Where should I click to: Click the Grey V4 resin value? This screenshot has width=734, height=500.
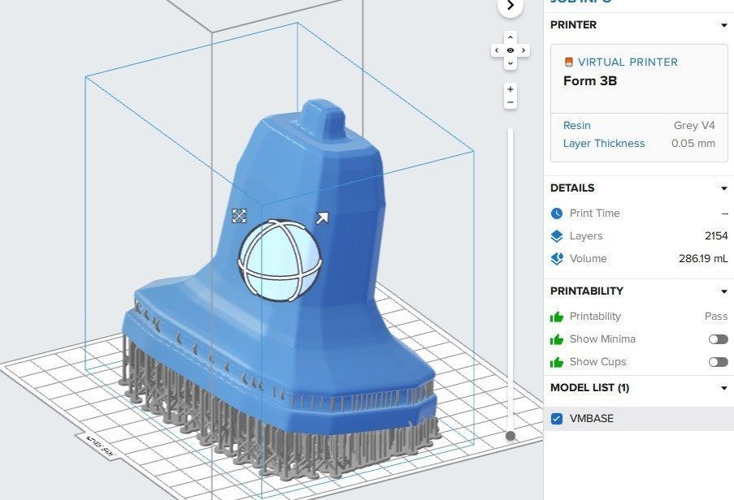(x=694, y=126)
